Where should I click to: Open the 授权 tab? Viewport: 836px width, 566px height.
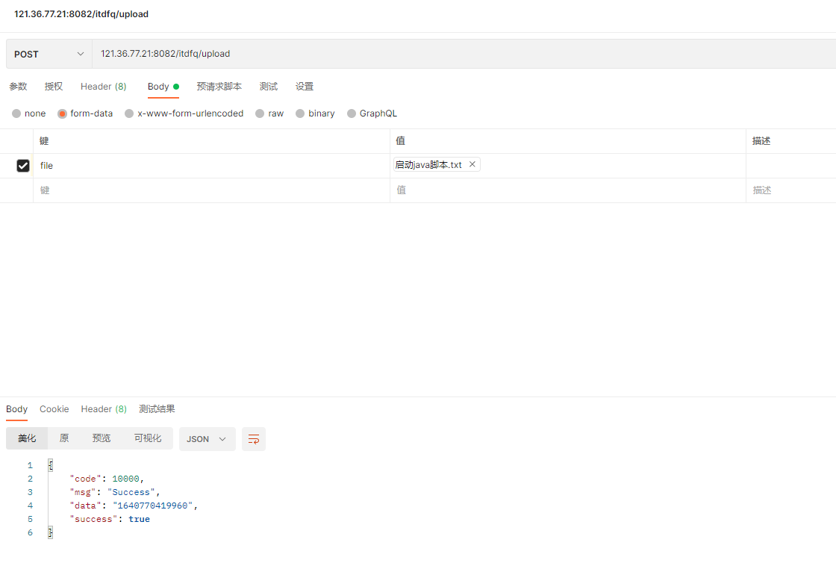pos(53,87)
